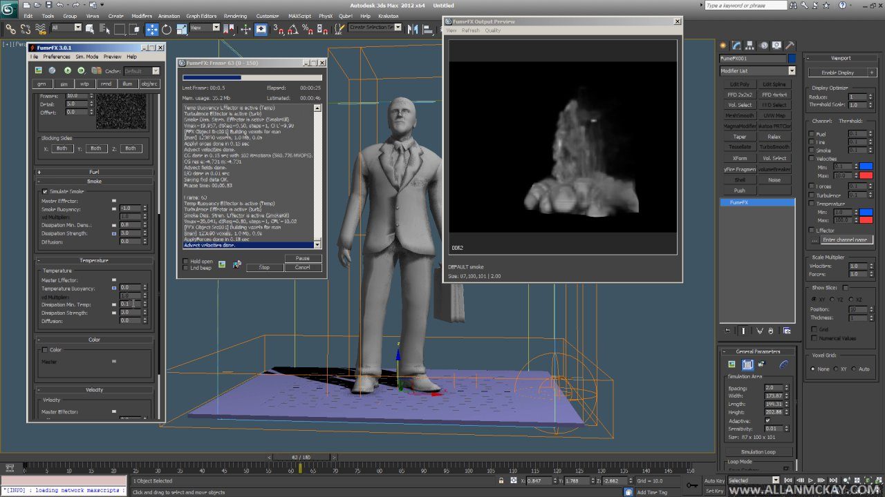Click the green start simulation icon in FumeFX

click(68, 70)
